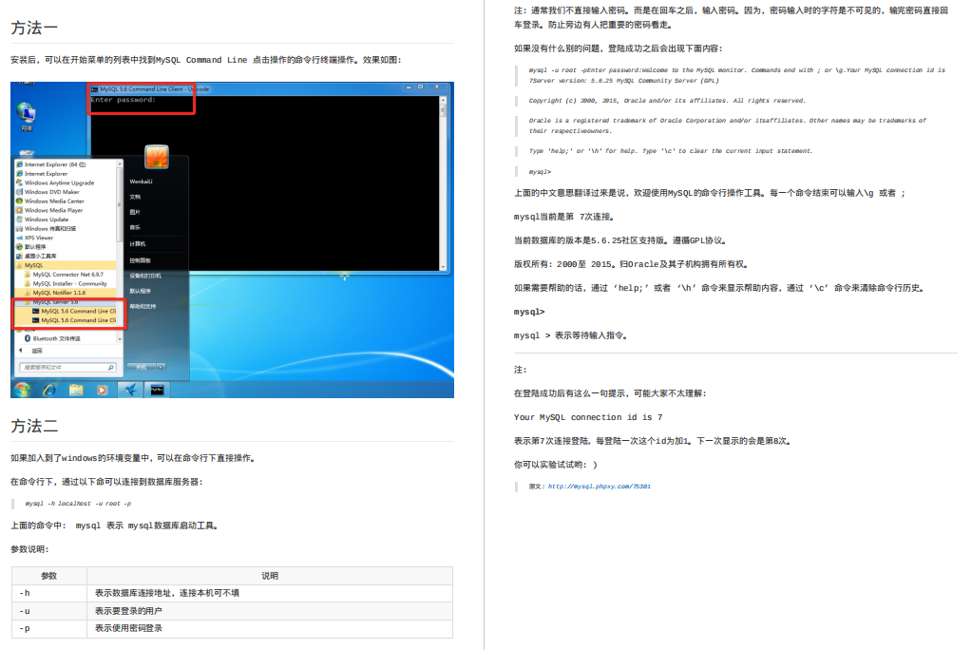
Task: Click the -h parameter table cell
Action: 49,594
